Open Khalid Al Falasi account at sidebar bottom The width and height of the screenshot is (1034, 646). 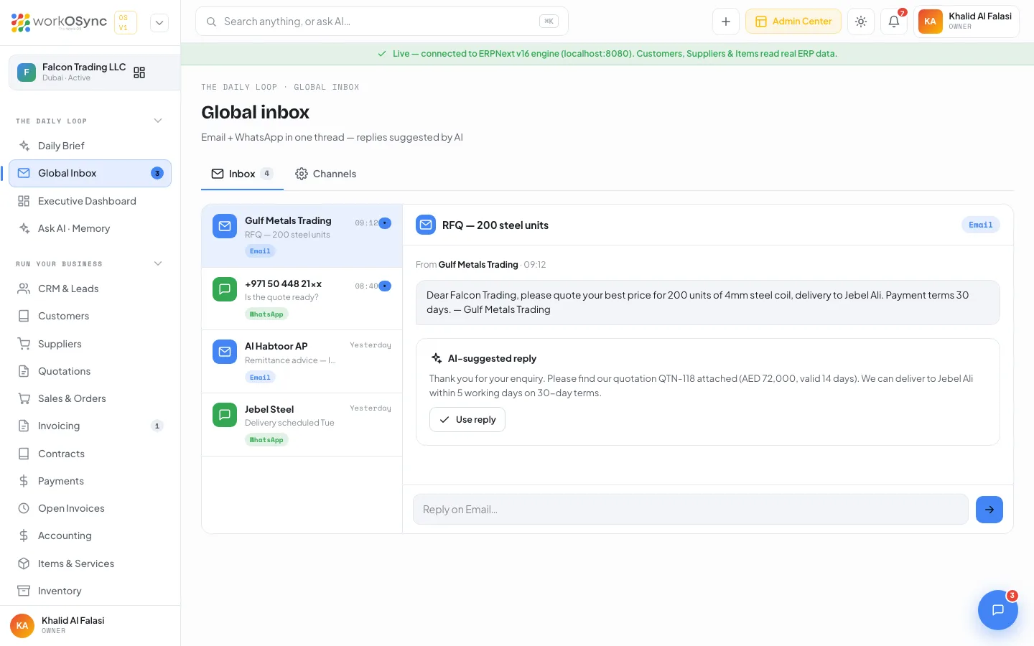90,625
